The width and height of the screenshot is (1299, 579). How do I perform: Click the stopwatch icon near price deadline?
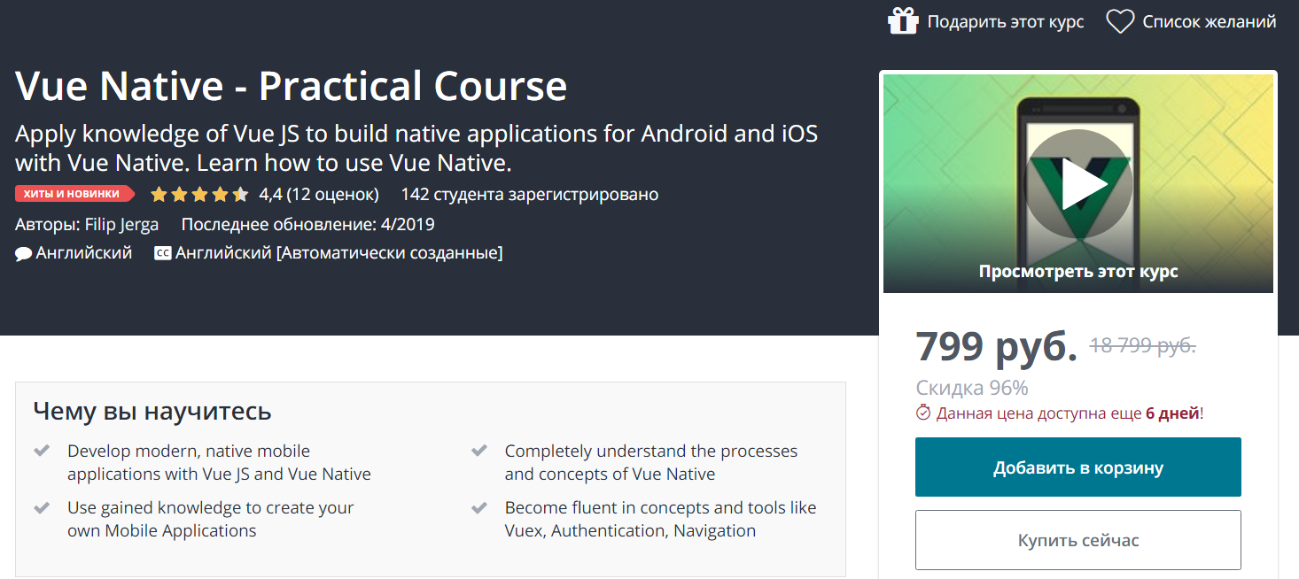(923, 413)
